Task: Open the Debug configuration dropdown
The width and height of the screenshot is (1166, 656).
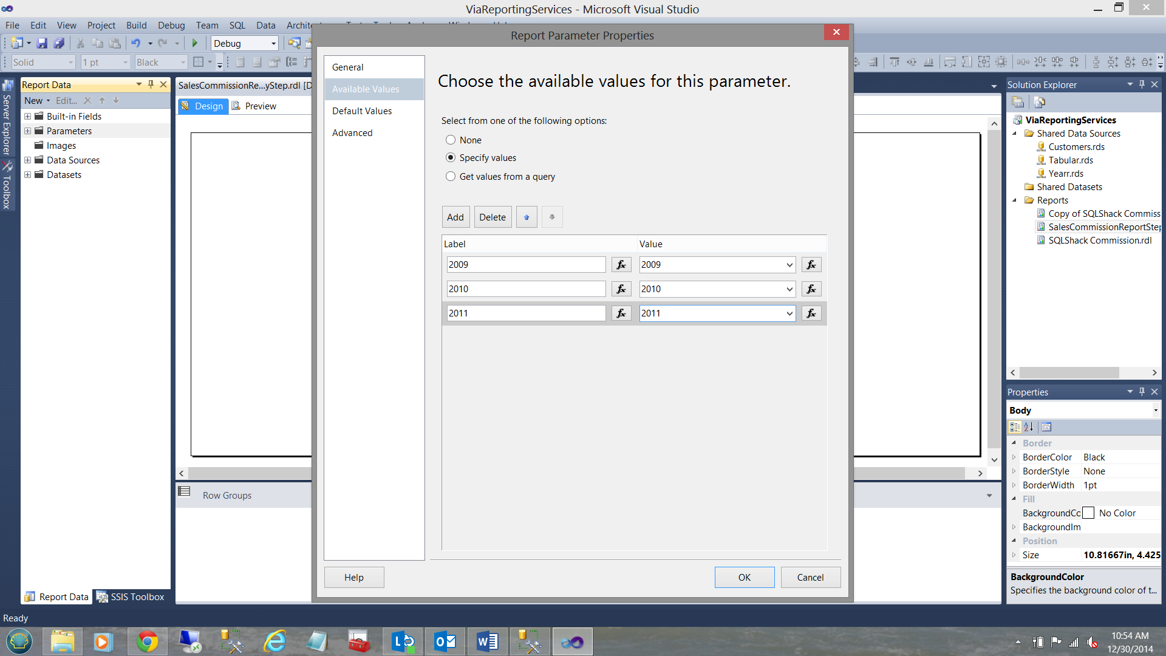Action: coord(273,44)
